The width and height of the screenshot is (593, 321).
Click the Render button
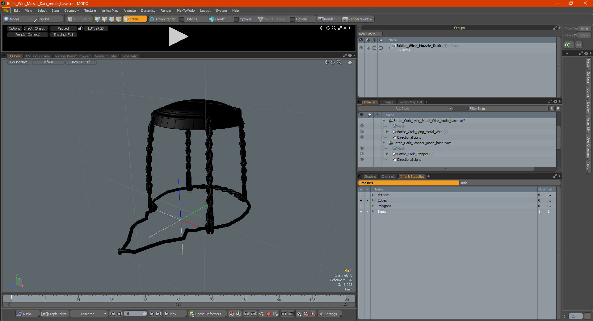click(329, 19)
